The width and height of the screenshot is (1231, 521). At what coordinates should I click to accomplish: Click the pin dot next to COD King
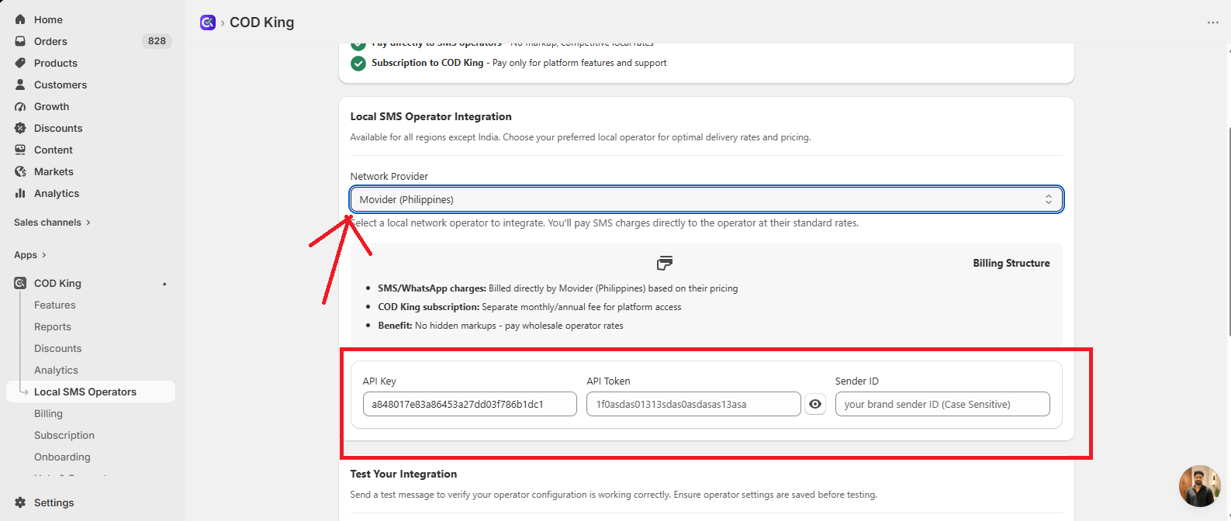coord(164,284)
